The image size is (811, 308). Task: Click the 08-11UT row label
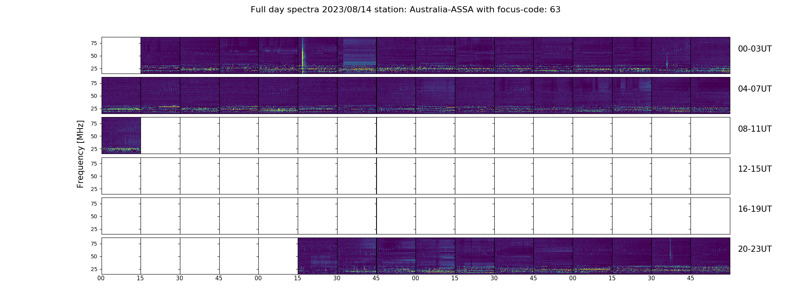coord(755,129)
